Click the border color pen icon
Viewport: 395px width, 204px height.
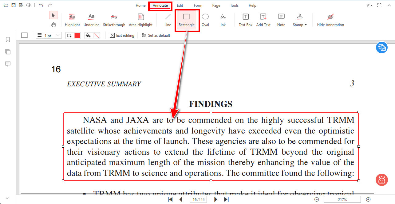69,36
